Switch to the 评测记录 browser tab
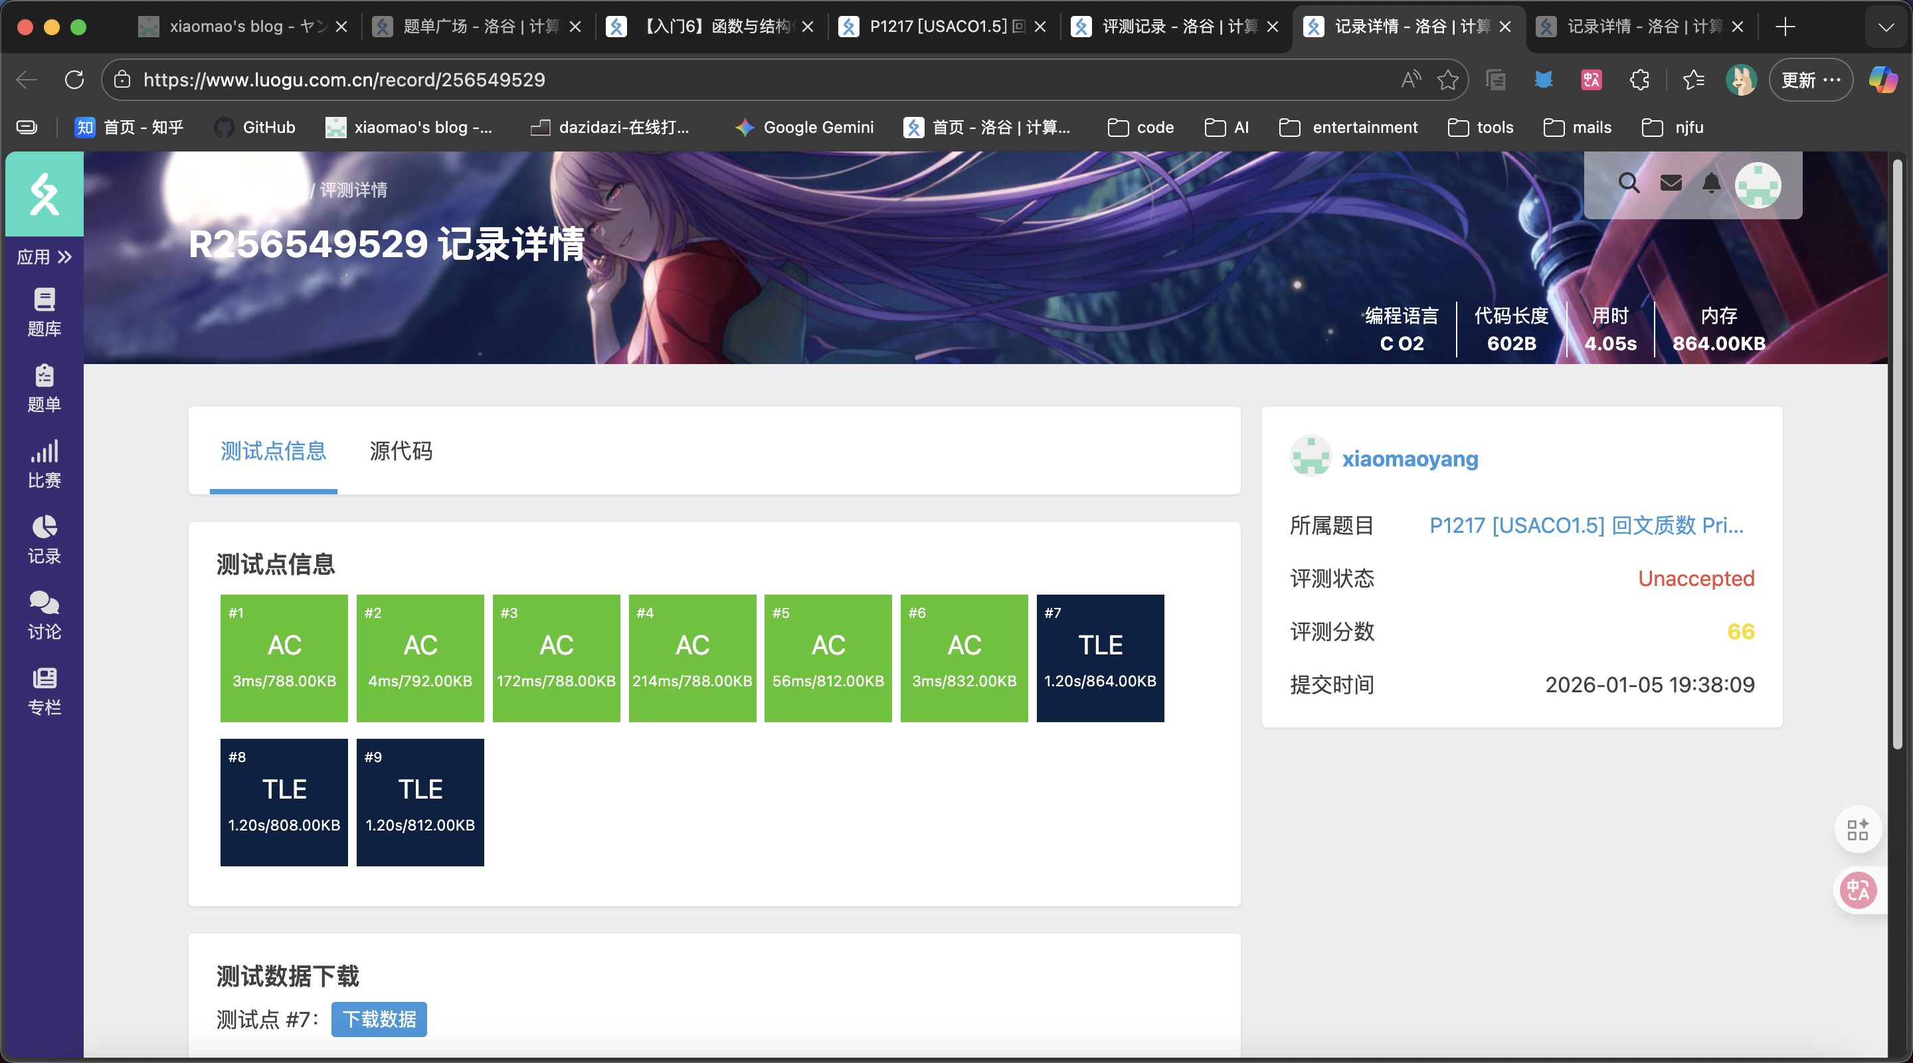1913x1063 pixels. tap(1175, 27)
